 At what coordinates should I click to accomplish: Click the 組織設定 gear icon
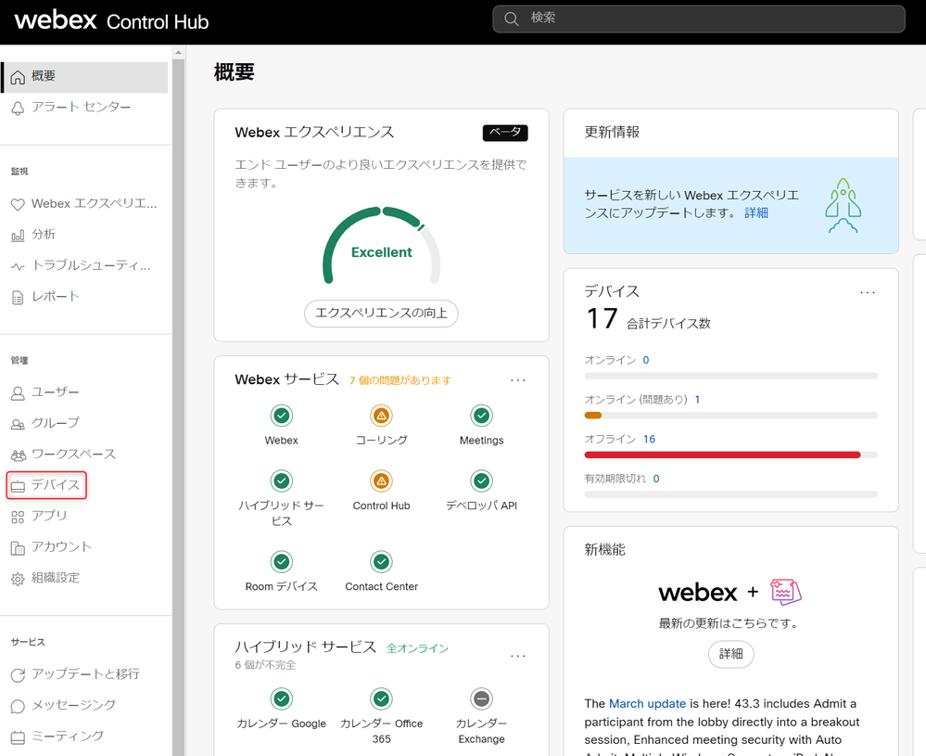pyautogui.click(x=18, y=579)
